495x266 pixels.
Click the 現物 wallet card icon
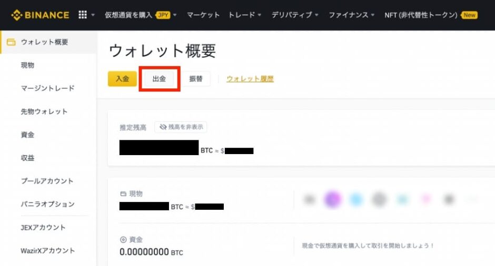coord(123,194)
